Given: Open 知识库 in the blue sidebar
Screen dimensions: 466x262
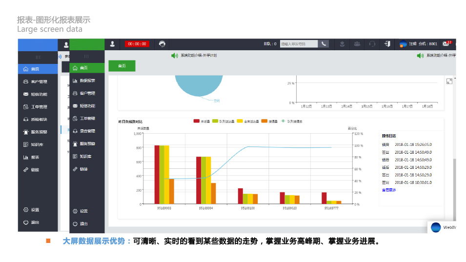Looking at the screenshot, I should pyautogui.click(x=38, y=145).
